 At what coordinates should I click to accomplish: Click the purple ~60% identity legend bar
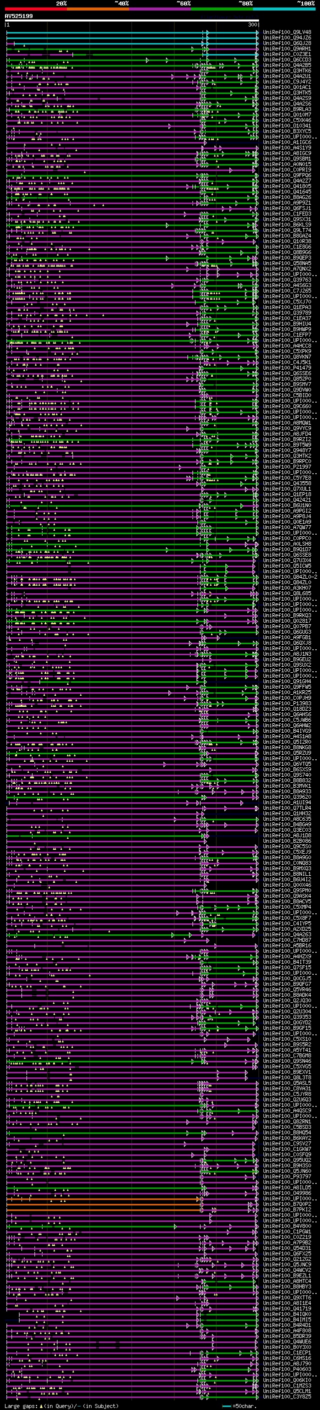(159, 9)
